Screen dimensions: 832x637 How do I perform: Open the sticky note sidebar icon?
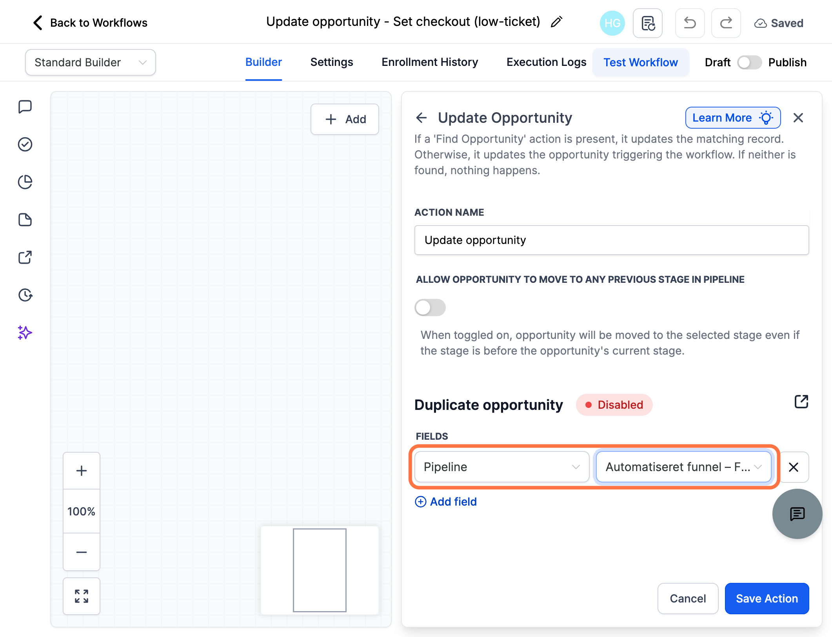pos(25,220)
